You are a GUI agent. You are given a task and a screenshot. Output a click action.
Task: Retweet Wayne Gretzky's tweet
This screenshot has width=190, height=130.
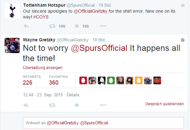52,105
